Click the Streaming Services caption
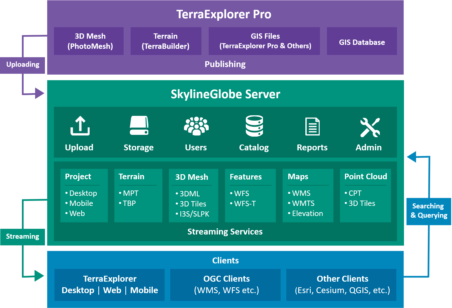Screen dimensions: 452x308 pyautogui.click(x=225, y=232)
